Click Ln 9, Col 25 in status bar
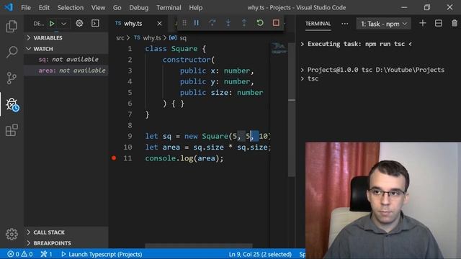Image resolution: width=461 pixels, height=259 pixels. coord(260,254)
